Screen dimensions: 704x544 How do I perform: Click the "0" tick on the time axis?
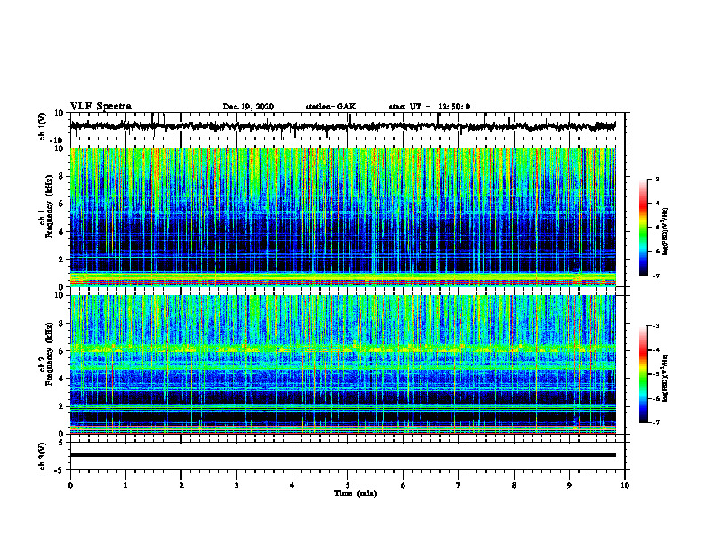click(70, 485)
